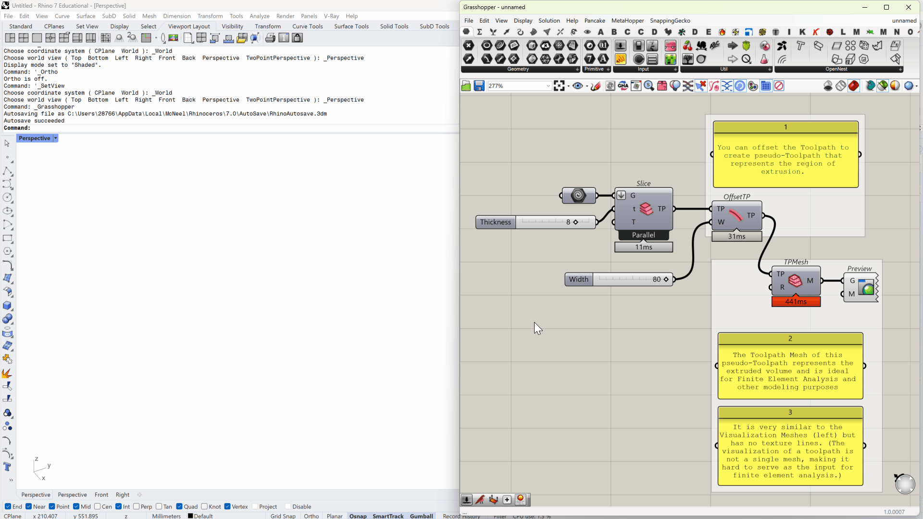Click the red shaded preview mode icon

click(854, 86)
